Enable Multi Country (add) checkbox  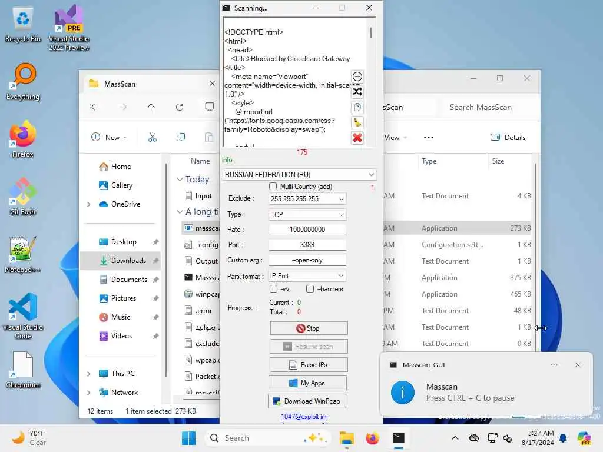click(x=273, y=187)
